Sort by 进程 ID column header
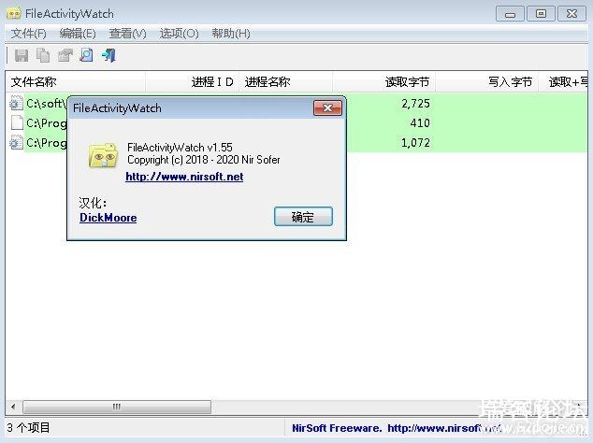593x443 pixels. coord(192,82)
